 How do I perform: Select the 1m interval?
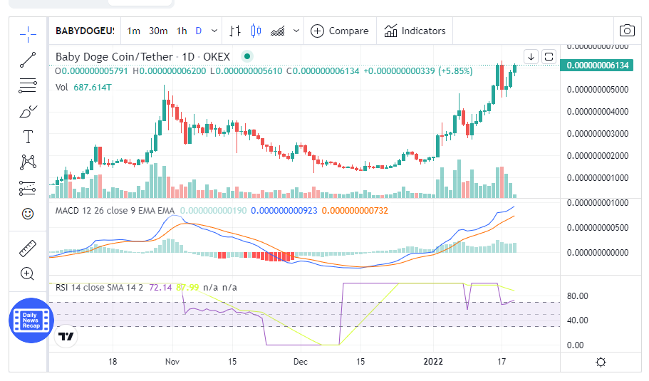[x=134, y=31]
